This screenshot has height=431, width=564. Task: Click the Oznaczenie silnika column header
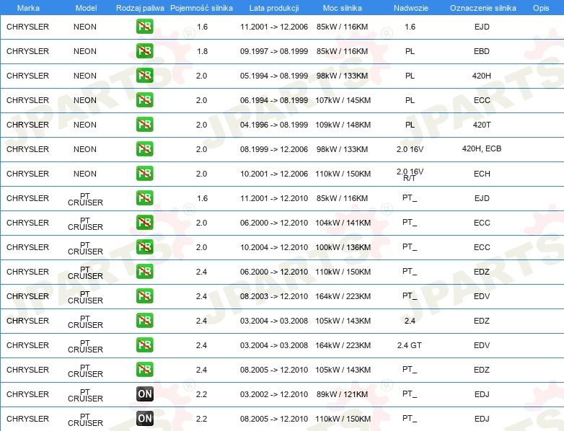[x=483, y=8]
